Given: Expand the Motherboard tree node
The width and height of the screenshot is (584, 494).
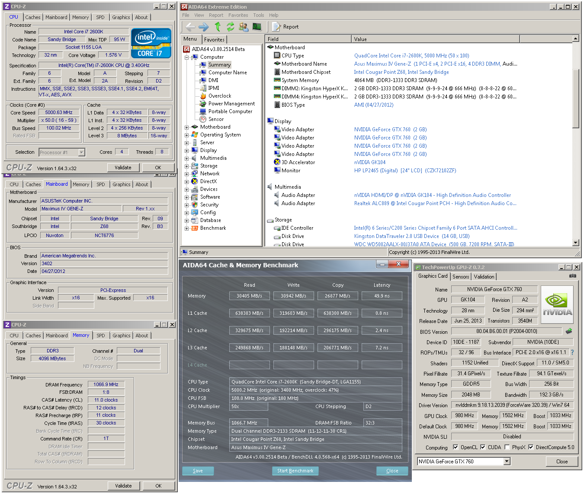Looking at the screenshot, I should tap(187, 127).
